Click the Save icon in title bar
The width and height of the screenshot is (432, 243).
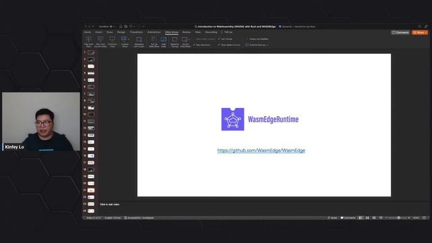tap(126, 27)
